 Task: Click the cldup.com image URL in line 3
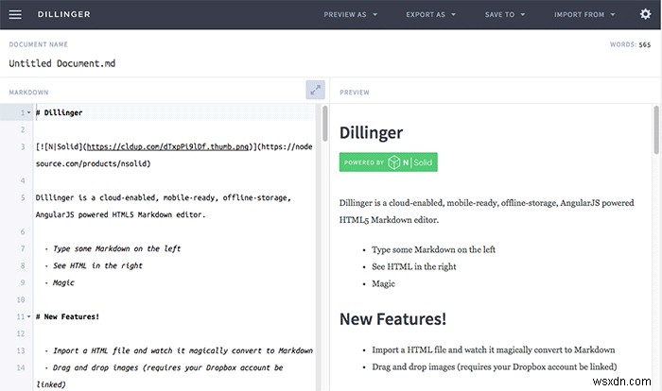(167, 146)
